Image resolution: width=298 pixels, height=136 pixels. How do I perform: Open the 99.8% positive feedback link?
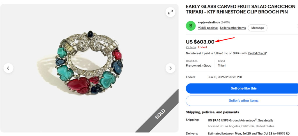[208, 28]
